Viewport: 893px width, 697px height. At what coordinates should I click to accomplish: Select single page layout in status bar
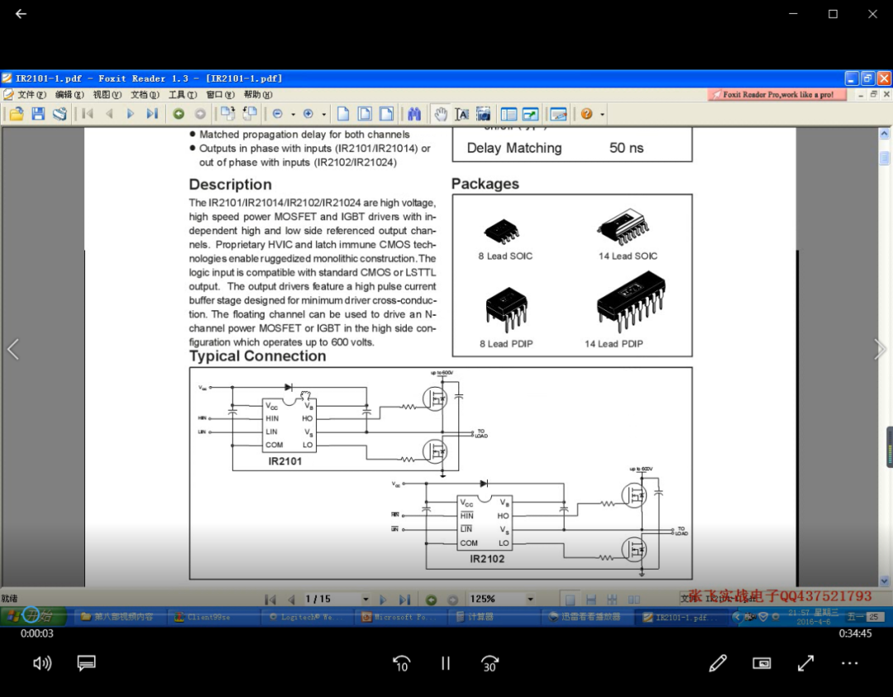tap(569, 599)
